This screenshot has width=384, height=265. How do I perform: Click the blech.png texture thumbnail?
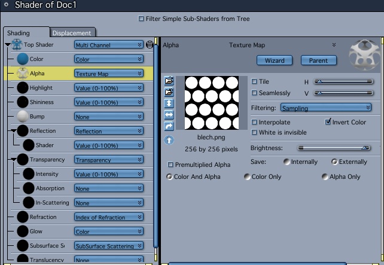[212, 103]
